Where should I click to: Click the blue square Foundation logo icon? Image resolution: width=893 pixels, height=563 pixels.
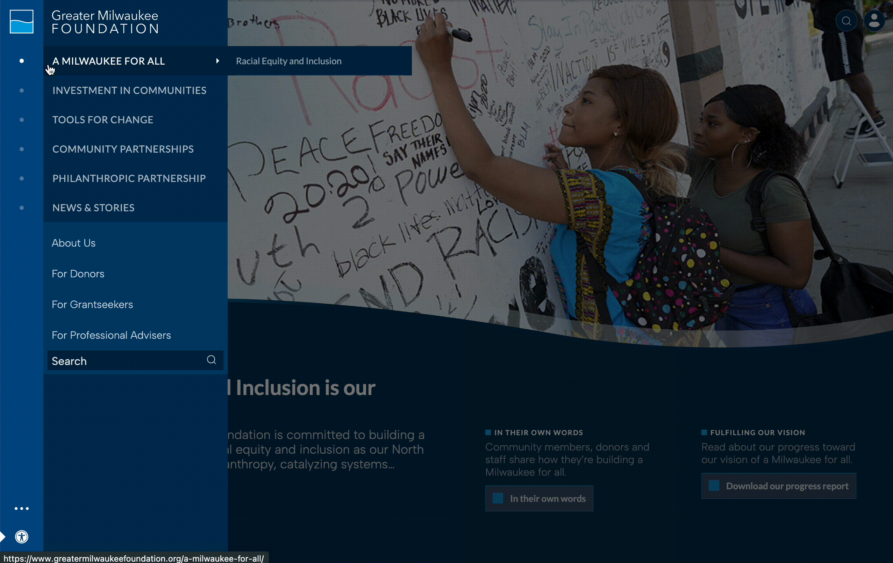point(21,21)
